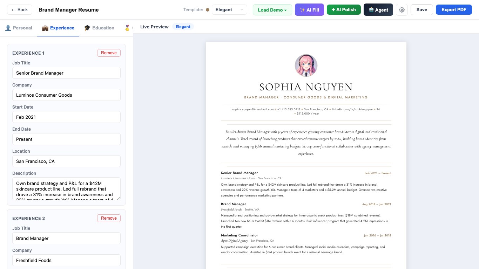The image size is (479, 269).
Task: Click the Experience 1 section heading
Action: click(28, 53)
